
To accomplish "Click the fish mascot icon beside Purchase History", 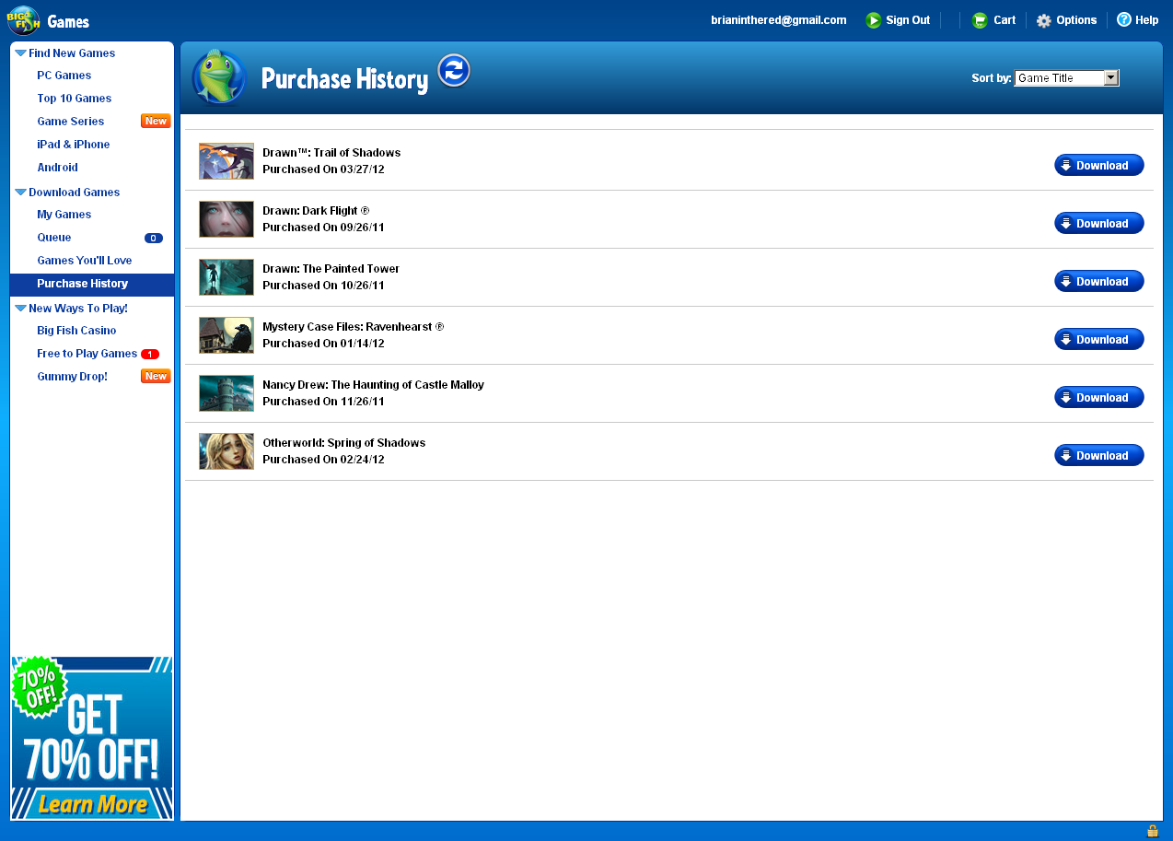I will tap(219, 77).
